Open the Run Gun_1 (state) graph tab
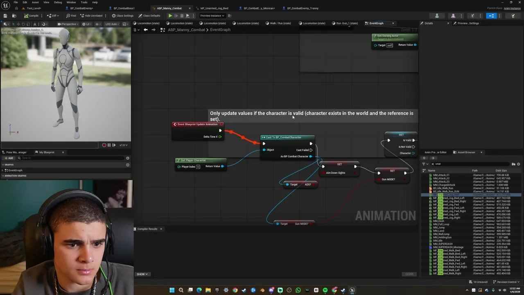Image resolution: width=524 pixels, height=295 pixels. point(346,23)
